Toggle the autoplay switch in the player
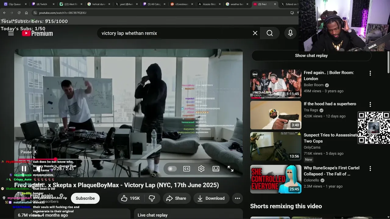The width and height of the screenshot is (390, 219). tap(172, 169)
